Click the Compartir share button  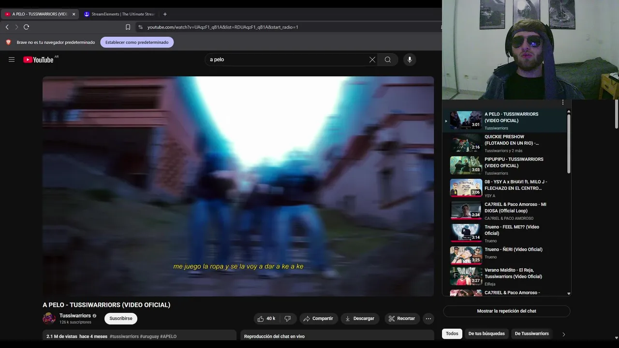coord(318,319)
